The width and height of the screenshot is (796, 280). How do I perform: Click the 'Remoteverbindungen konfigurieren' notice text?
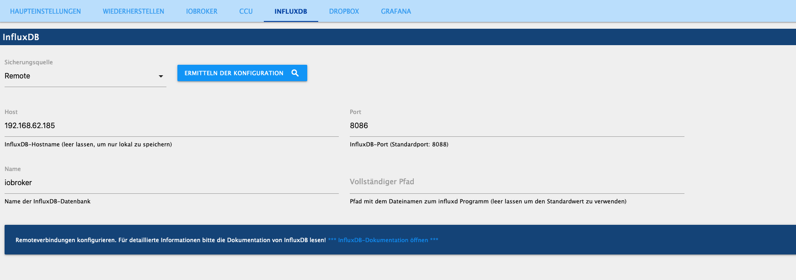coord(171,240)
